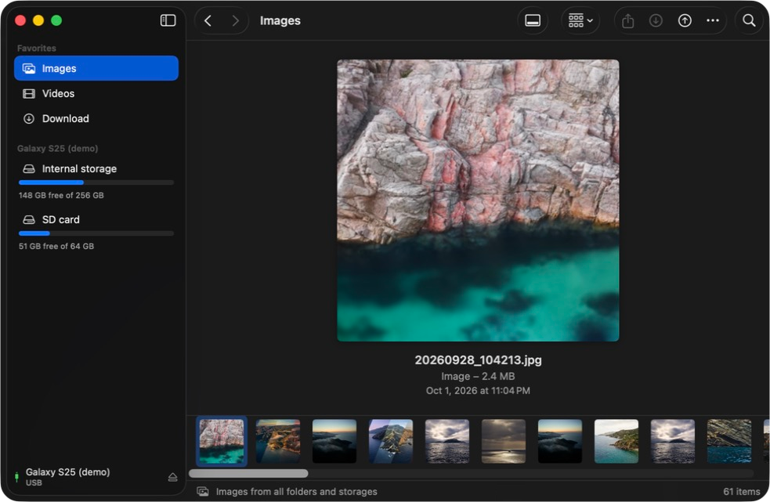Click the upload arrow toolbar icon
This screenshot has height=502, width=770.
tap(685, 20)
